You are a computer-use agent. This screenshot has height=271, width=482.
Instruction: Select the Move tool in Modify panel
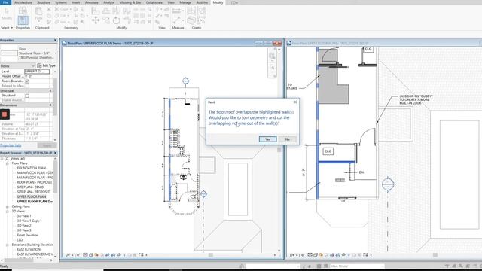(96, 20)
